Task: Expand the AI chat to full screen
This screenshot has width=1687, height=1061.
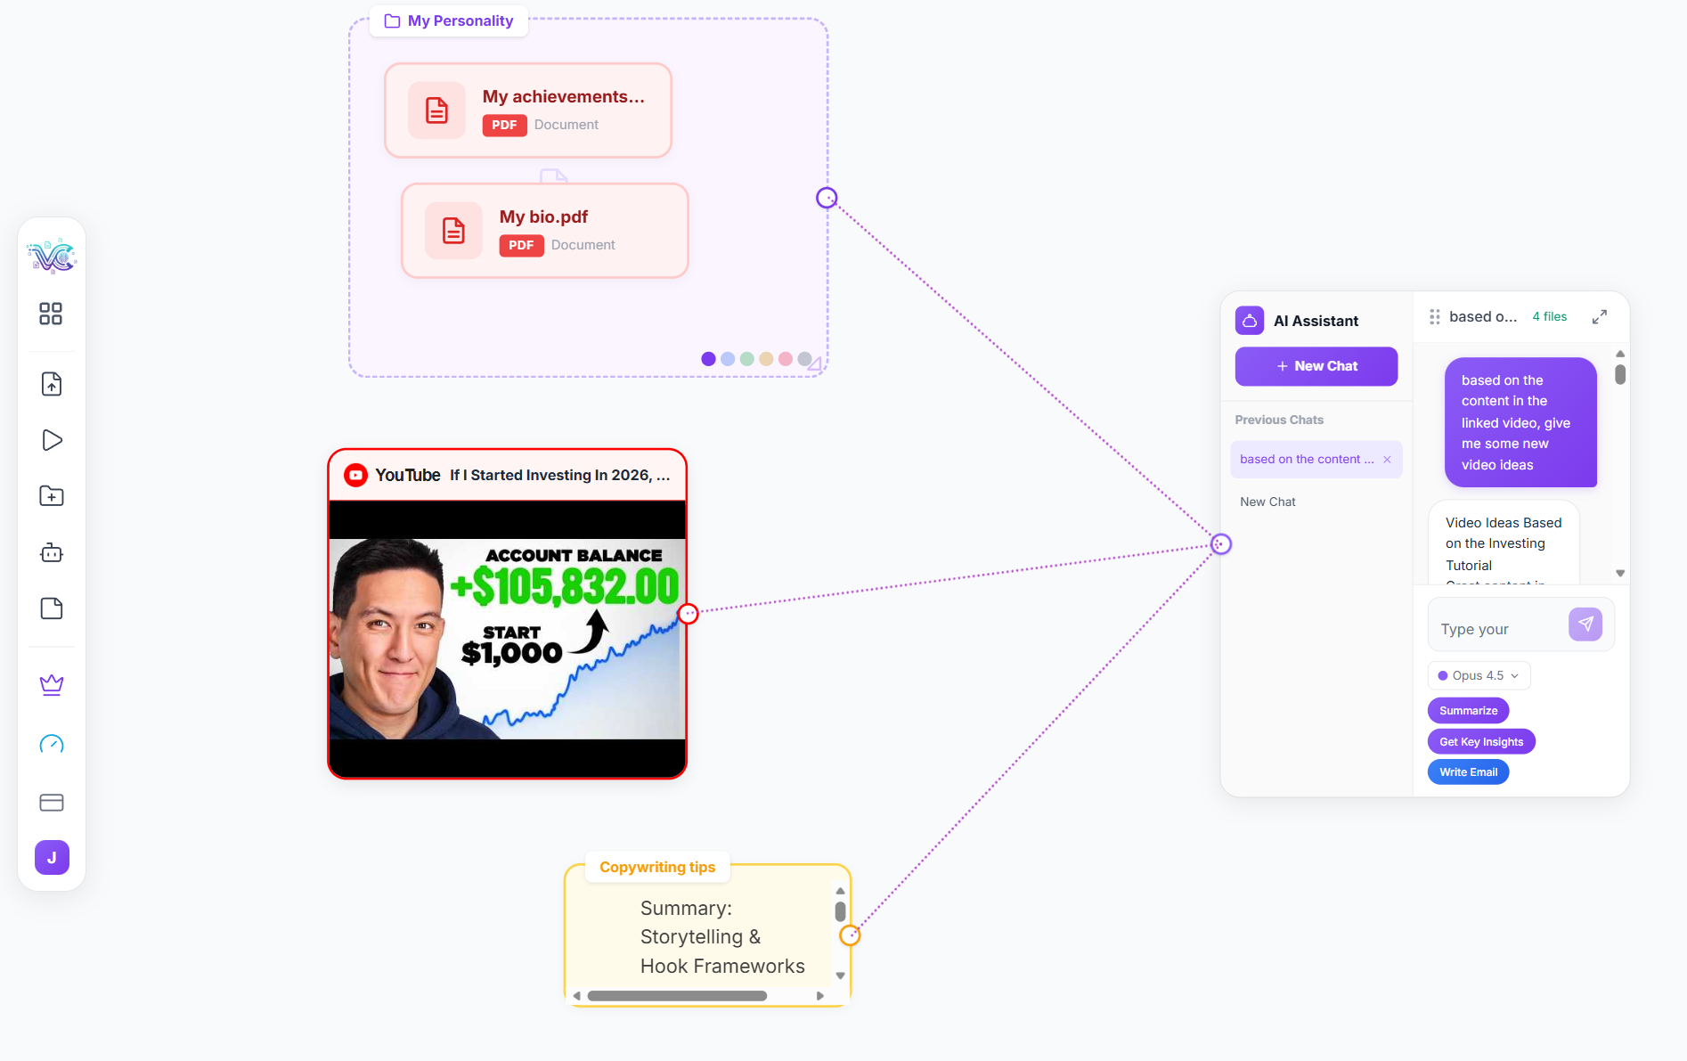Action: point(1600,316)
